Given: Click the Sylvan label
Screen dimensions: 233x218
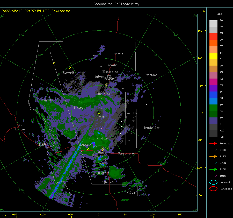Looking at the screenshot, I should point(99,76).
